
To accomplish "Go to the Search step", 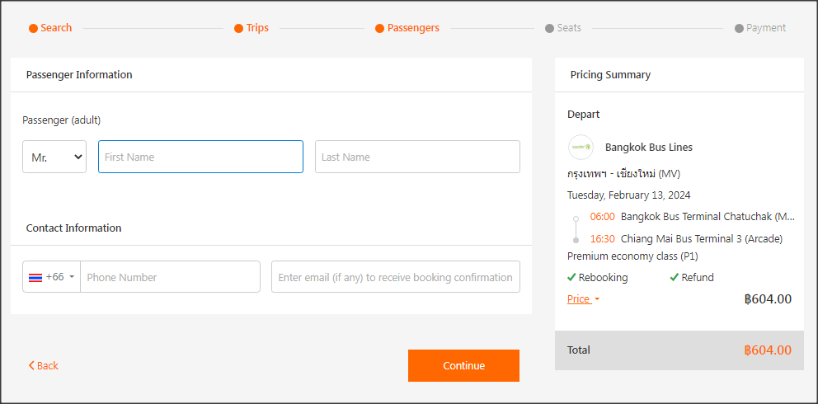I will (50, 28).
